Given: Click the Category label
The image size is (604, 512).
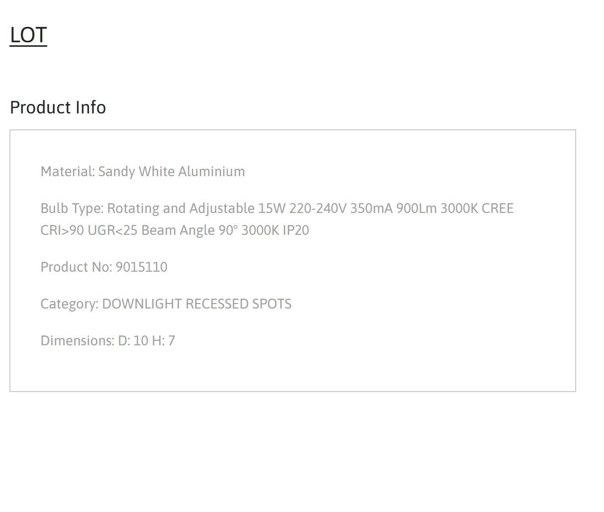Looking at the screenshot, I should [x=69, y=304].
